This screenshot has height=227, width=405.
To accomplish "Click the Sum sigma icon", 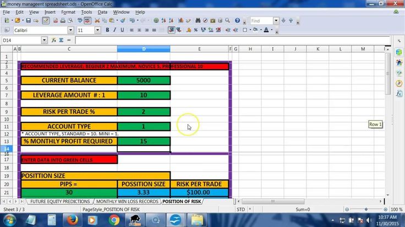I will (61, 41).
